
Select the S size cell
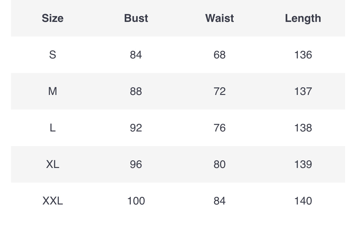coord(53,55)
